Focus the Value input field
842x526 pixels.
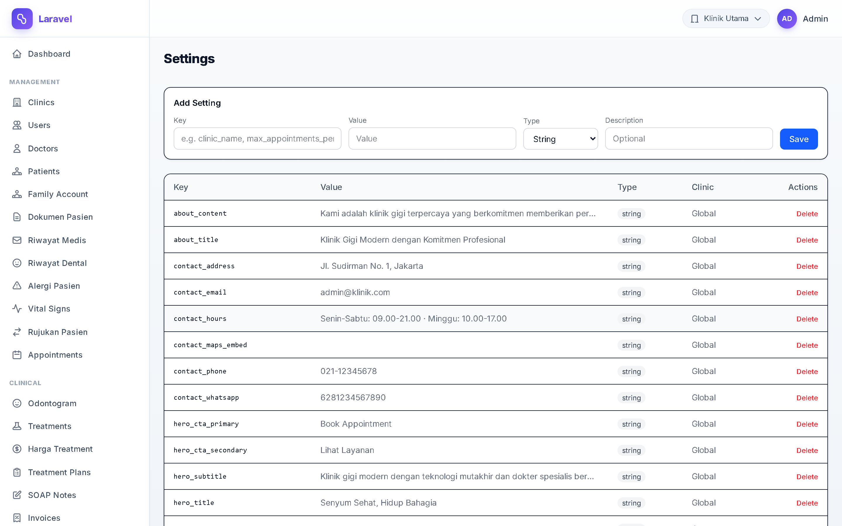click(432, 139)
